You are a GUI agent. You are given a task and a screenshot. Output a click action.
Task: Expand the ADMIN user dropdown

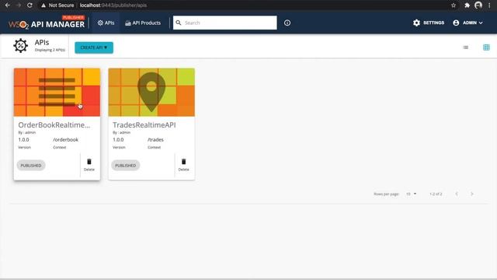(x=468, y=23)
